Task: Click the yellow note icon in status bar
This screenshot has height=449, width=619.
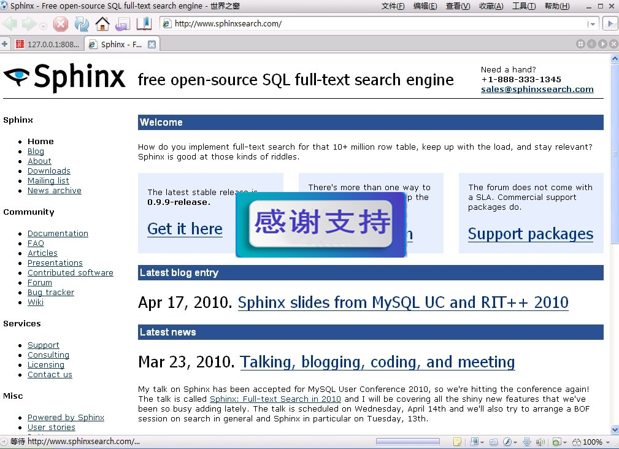Action: (x=457, y=442)
